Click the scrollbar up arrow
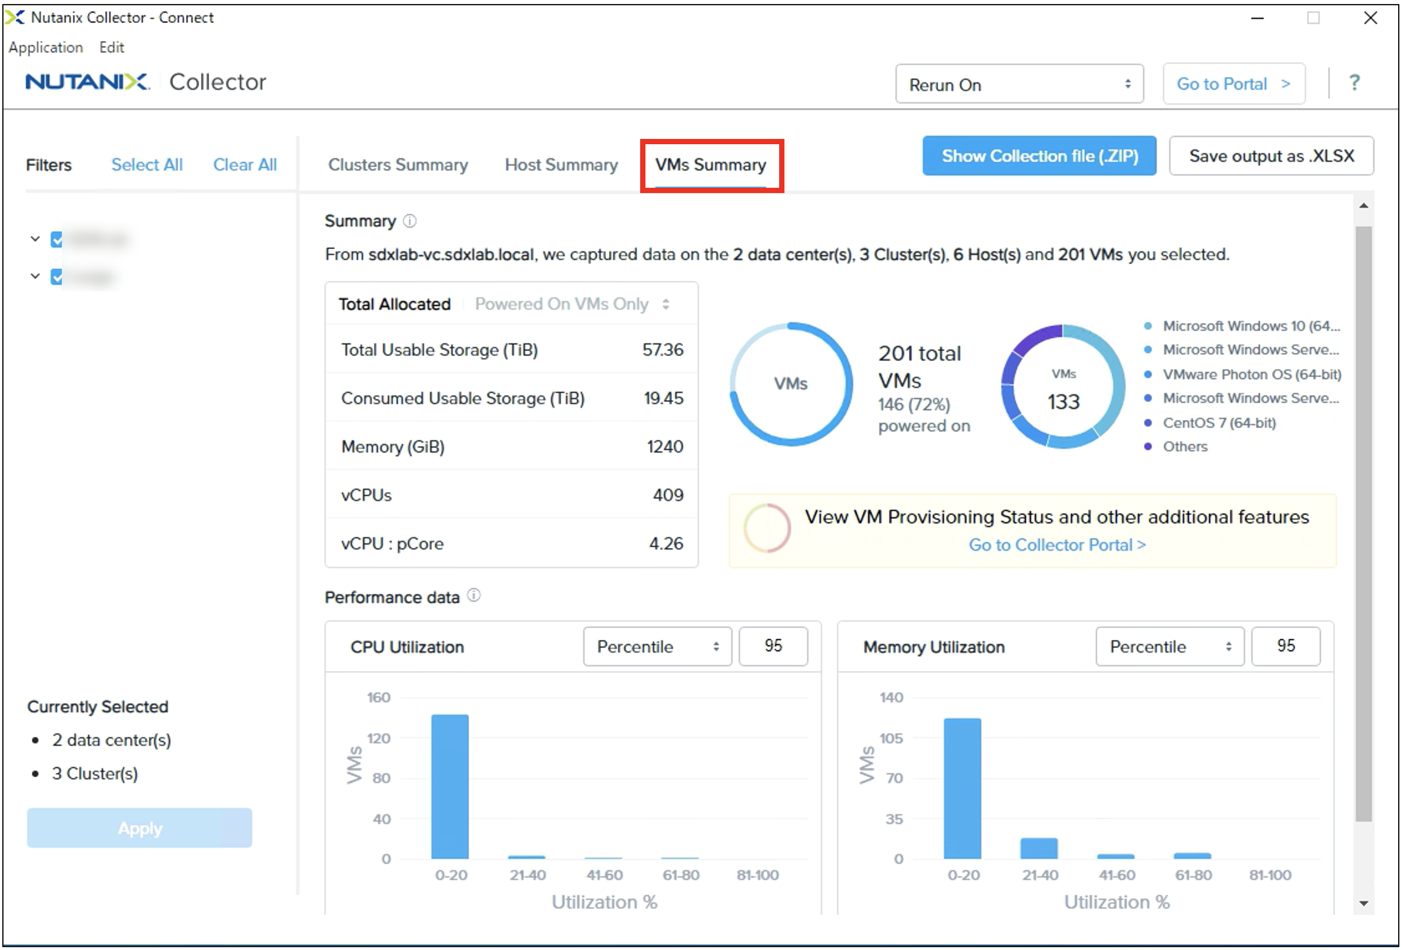 click(x=1363, y=206)
